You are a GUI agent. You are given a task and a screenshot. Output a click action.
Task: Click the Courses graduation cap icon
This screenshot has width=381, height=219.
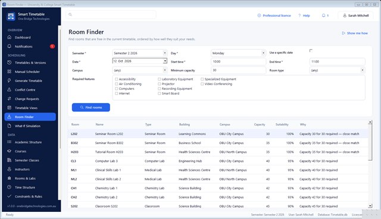(10, 151)
